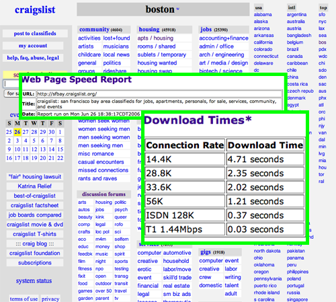Open craig blog link
Viewport: 336px width, 302px height.
click(35, 243)
